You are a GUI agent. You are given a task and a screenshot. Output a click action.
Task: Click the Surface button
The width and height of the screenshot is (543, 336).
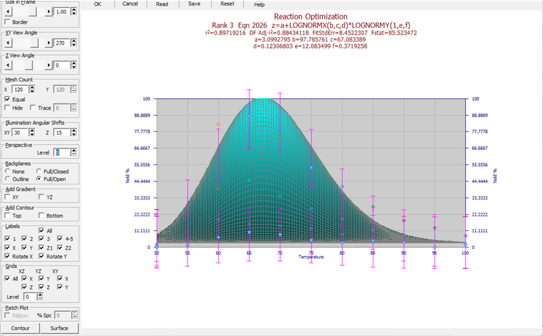(x=59, y=328)
